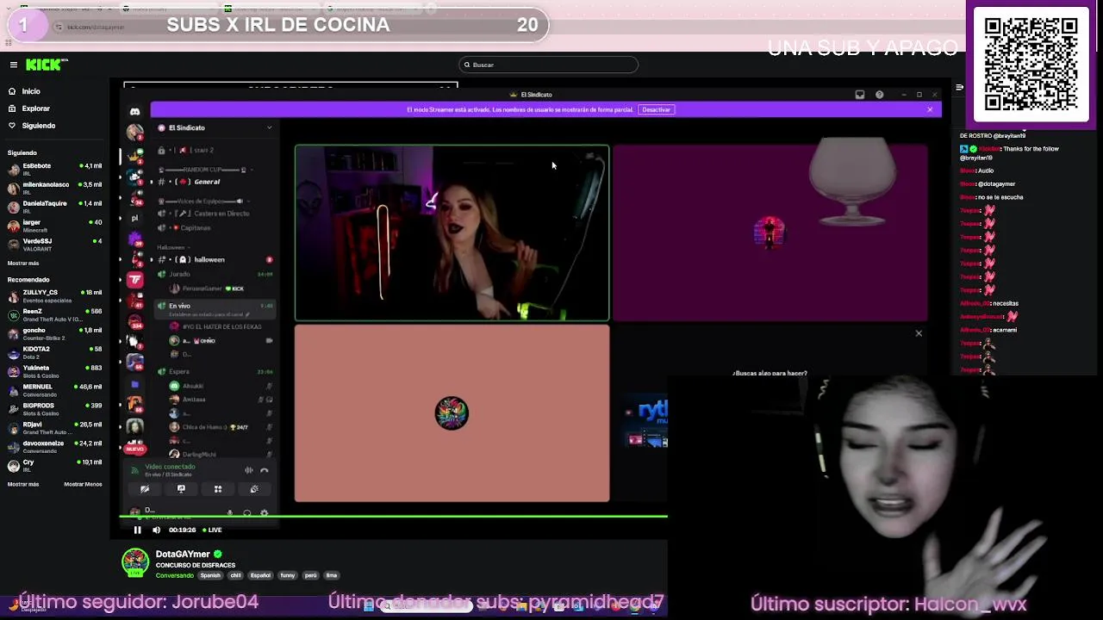Screen dimensions: 1103x620
Task: Click the Kick logo
Action: [x=47, y=65]
